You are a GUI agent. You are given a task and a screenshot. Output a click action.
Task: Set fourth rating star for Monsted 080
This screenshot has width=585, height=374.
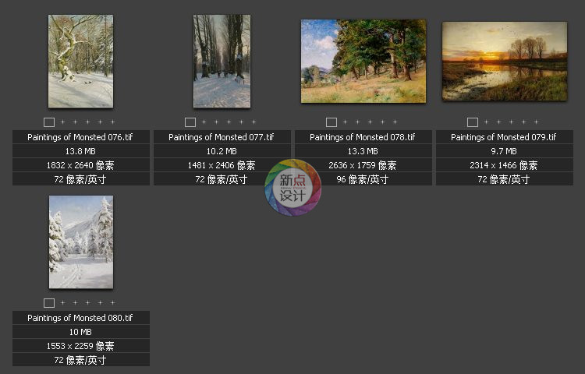[100, 302]
